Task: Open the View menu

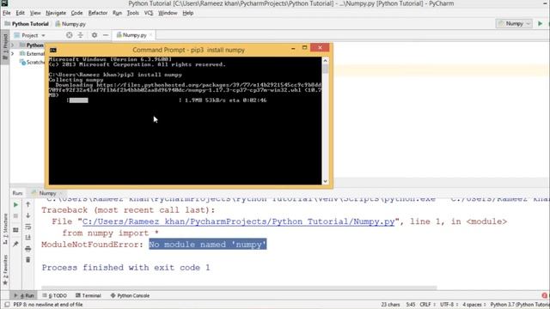Action: point(35,13)
